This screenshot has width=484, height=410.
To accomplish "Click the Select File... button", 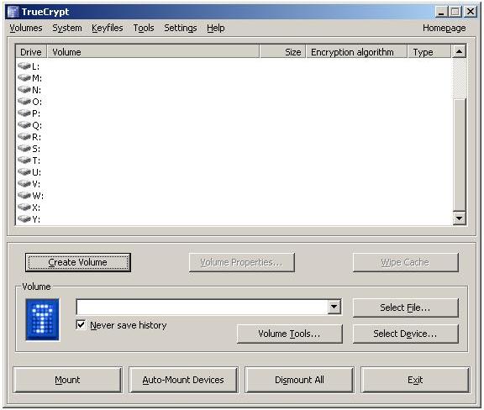I will 406,307.
